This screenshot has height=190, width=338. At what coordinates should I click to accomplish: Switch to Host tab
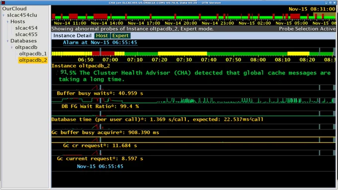(102, 36)
